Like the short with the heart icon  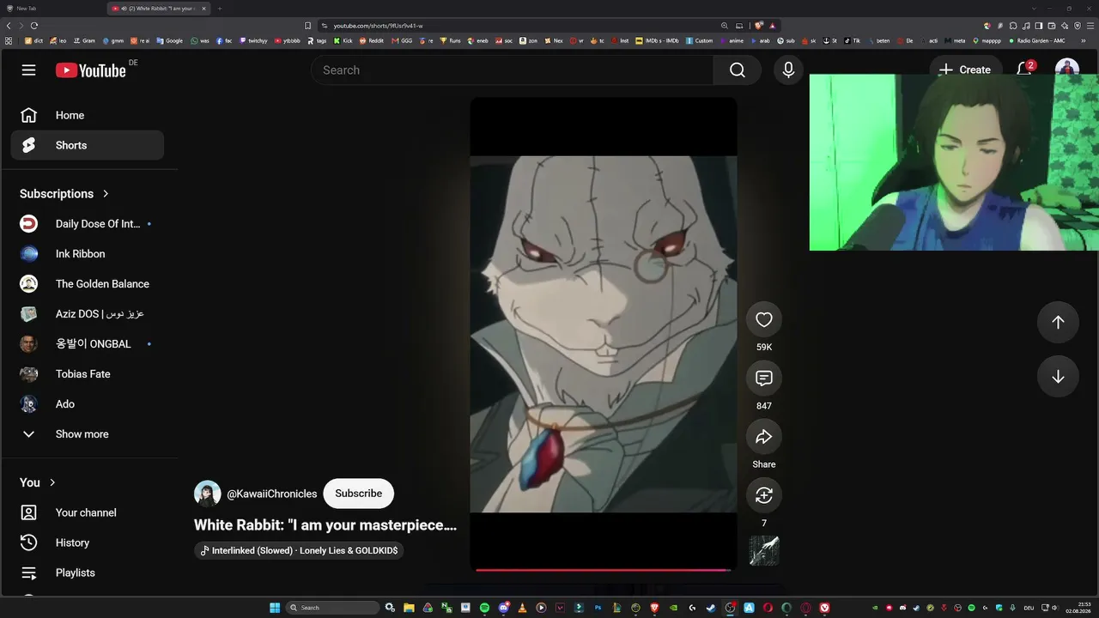[x=764, y=319]
